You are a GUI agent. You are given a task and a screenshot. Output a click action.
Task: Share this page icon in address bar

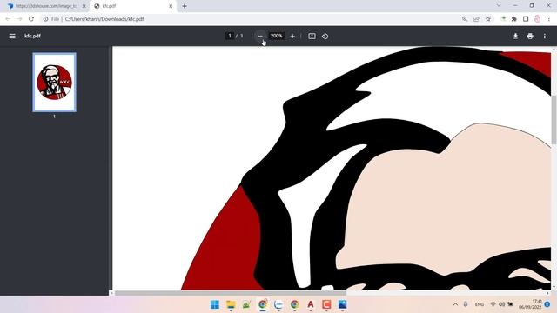pos(476,19)
